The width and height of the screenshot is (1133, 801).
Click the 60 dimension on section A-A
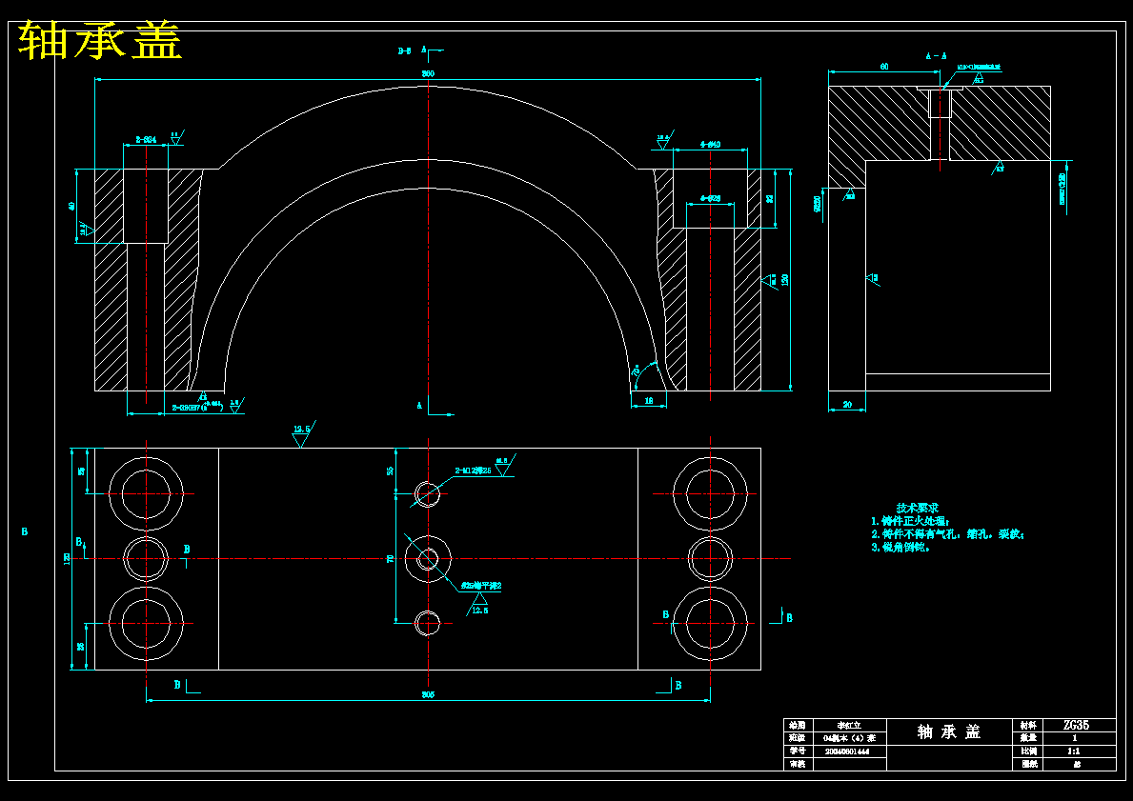coord(883,67)
